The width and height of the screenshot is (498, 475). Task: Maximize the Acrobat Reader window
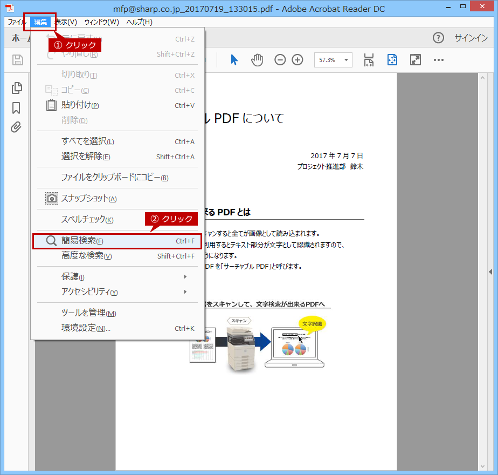[463, 6]
